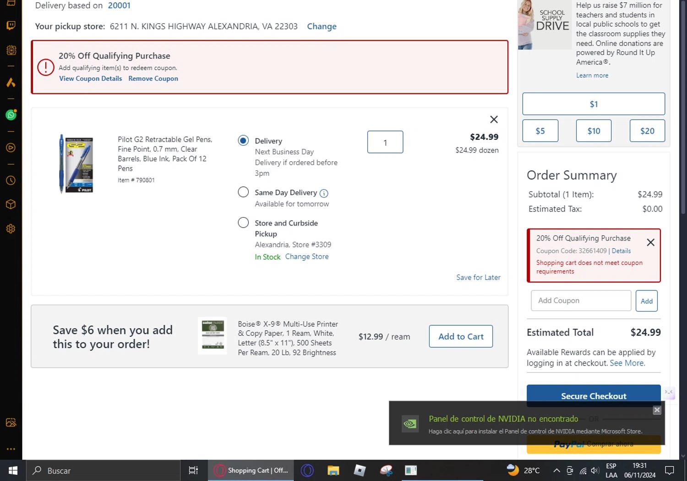
Task: Open the volume control in tray
Action: (595, 470)
